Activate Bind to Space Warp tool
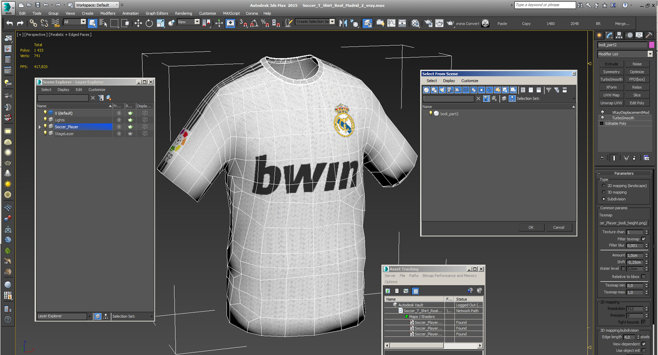The image size is (658, 355). [55, 23]
